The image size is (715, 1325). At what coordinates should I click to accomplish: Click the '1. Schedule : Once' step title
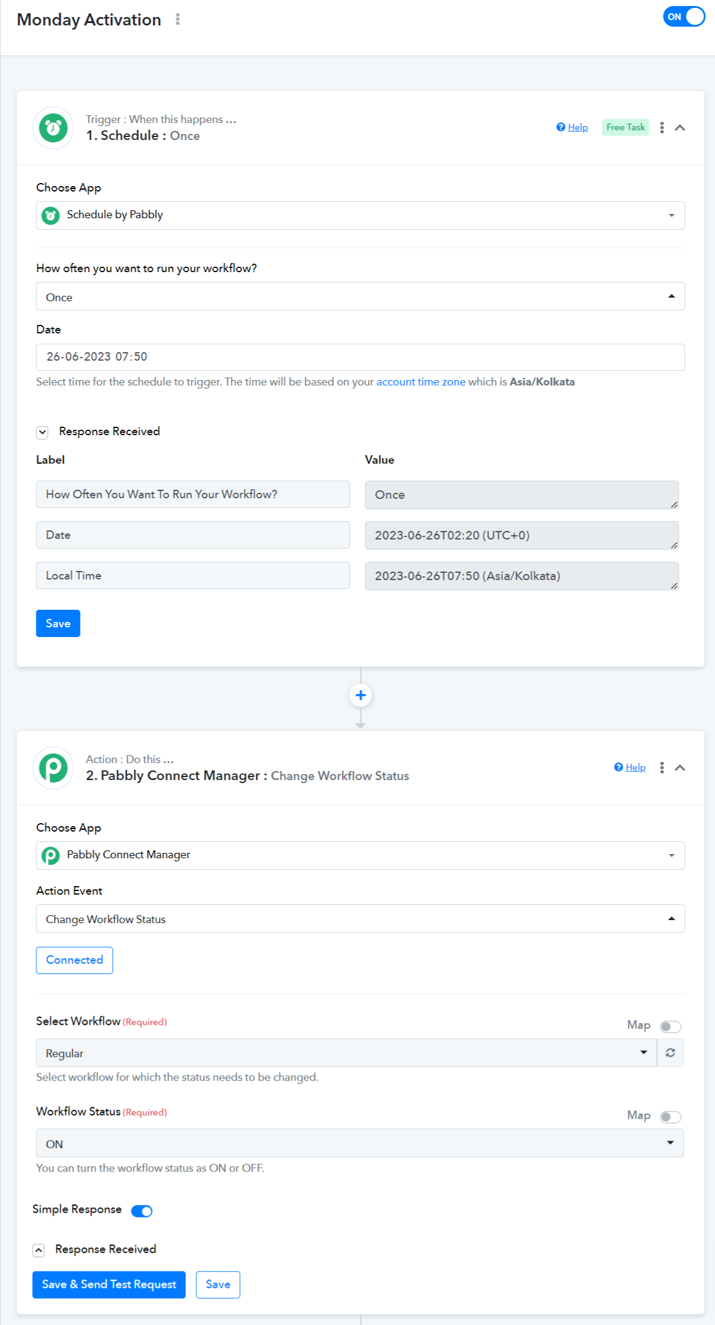(143, 136)
